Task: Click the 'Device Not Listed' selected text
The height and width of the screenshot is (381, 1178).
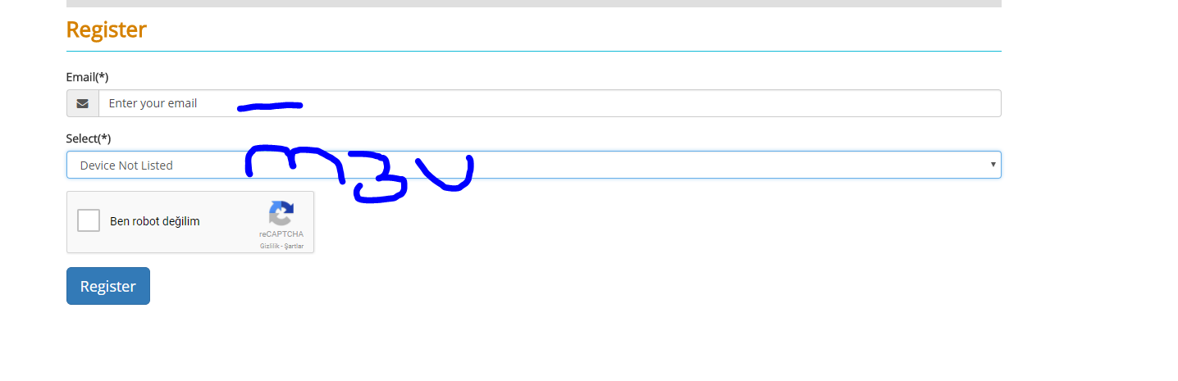Action: 126,166
